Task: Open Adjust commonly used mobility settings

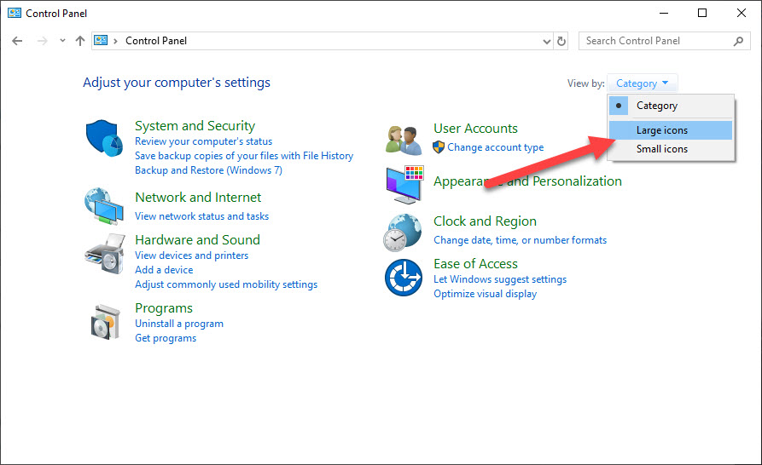Action: (226, 284)
